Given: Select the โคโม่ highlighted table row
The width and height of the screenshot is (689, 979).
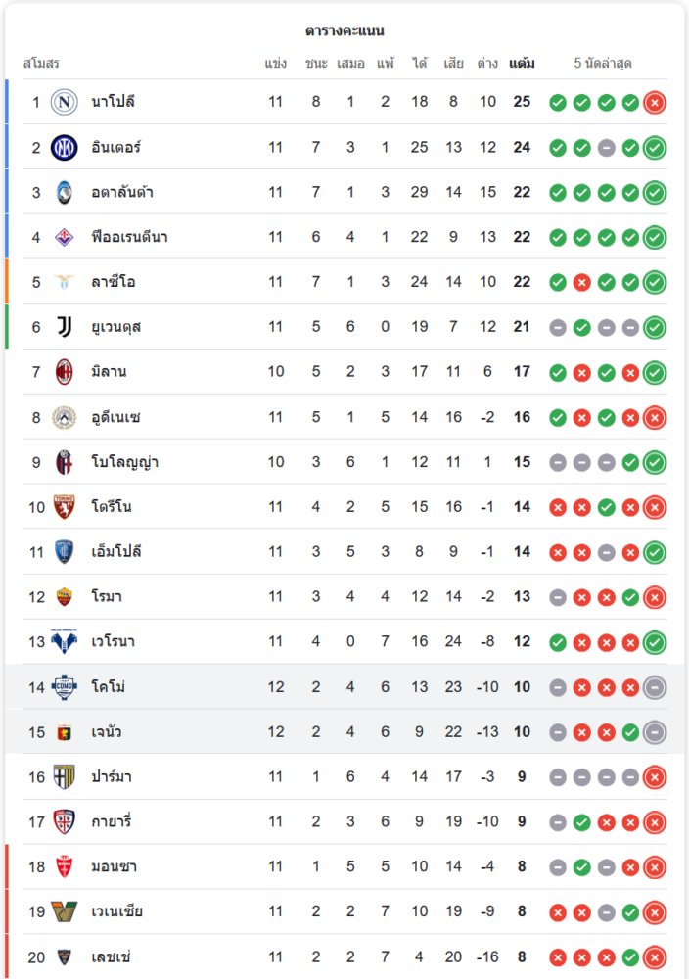Looking at the screenshot, I should 343,687.
